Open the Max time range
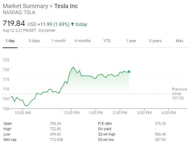189x143 pixels. click(x=179, y=41)
